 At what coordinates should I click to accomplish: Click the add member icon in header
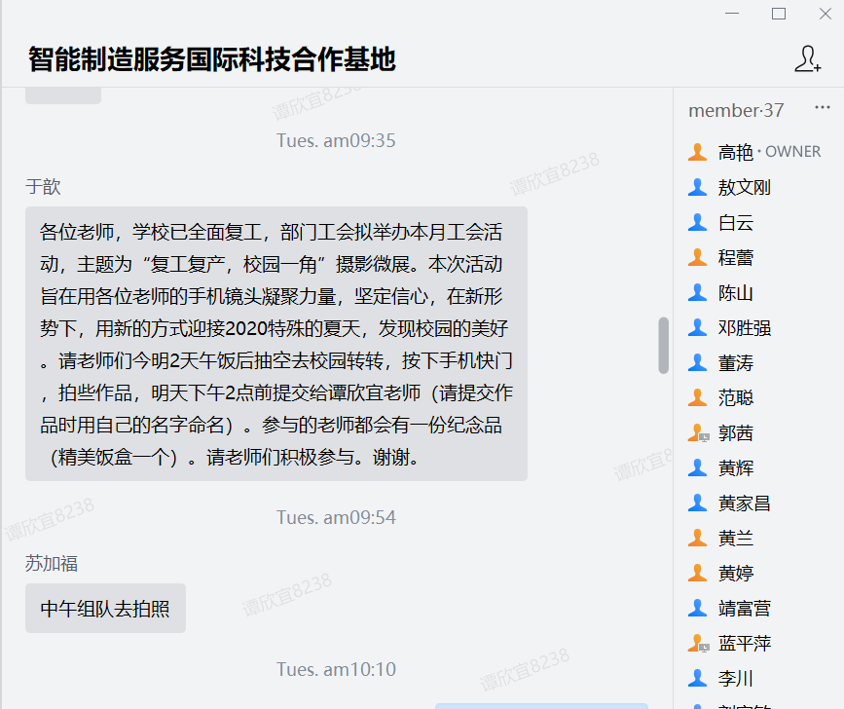(807, 59)
